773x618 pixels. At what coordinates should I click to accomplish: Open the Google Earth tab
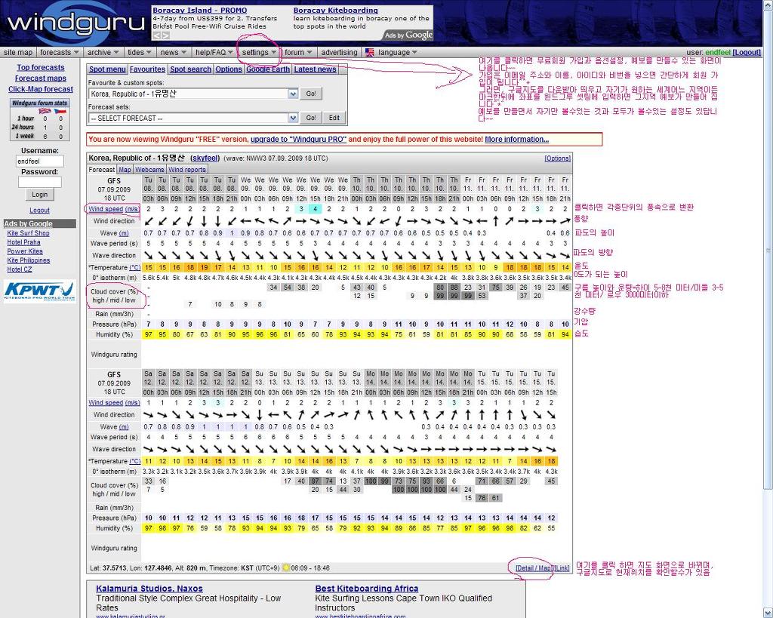coord(268,69)
